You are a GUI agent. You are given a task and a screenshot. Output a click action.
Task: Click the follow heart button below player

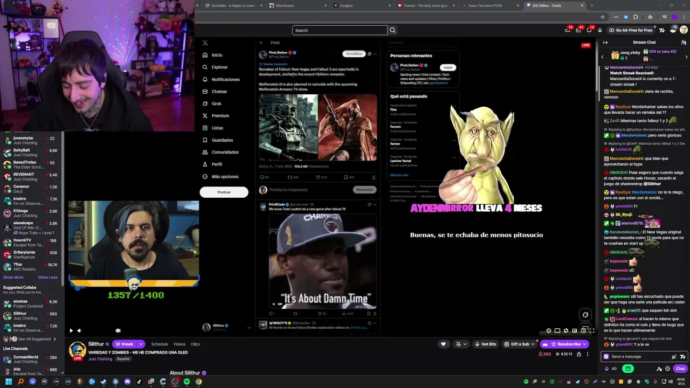(x=443, y=344)
